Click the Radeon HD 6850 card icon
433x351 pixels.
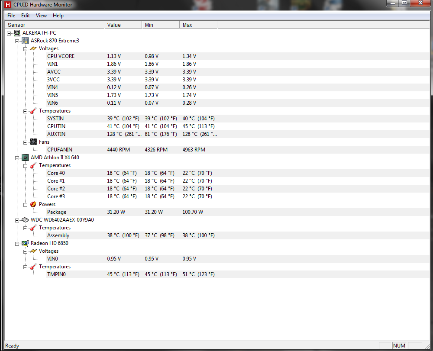(x=25, y=243)
